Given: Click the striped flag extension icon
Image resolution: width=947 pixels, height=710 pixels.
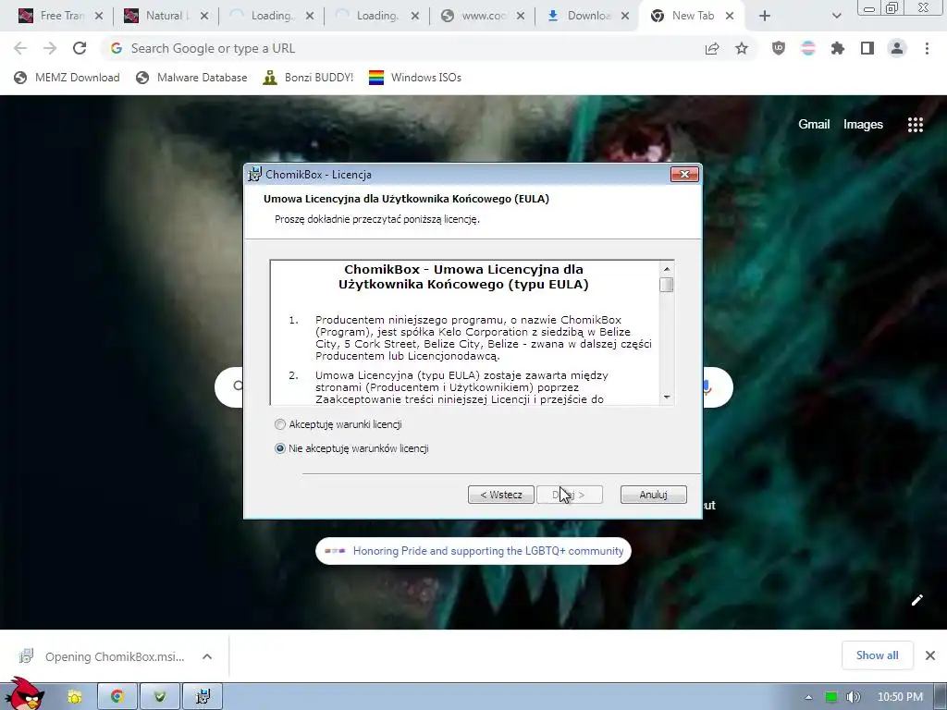Looking at the screenshot, I should pos(808,48).
